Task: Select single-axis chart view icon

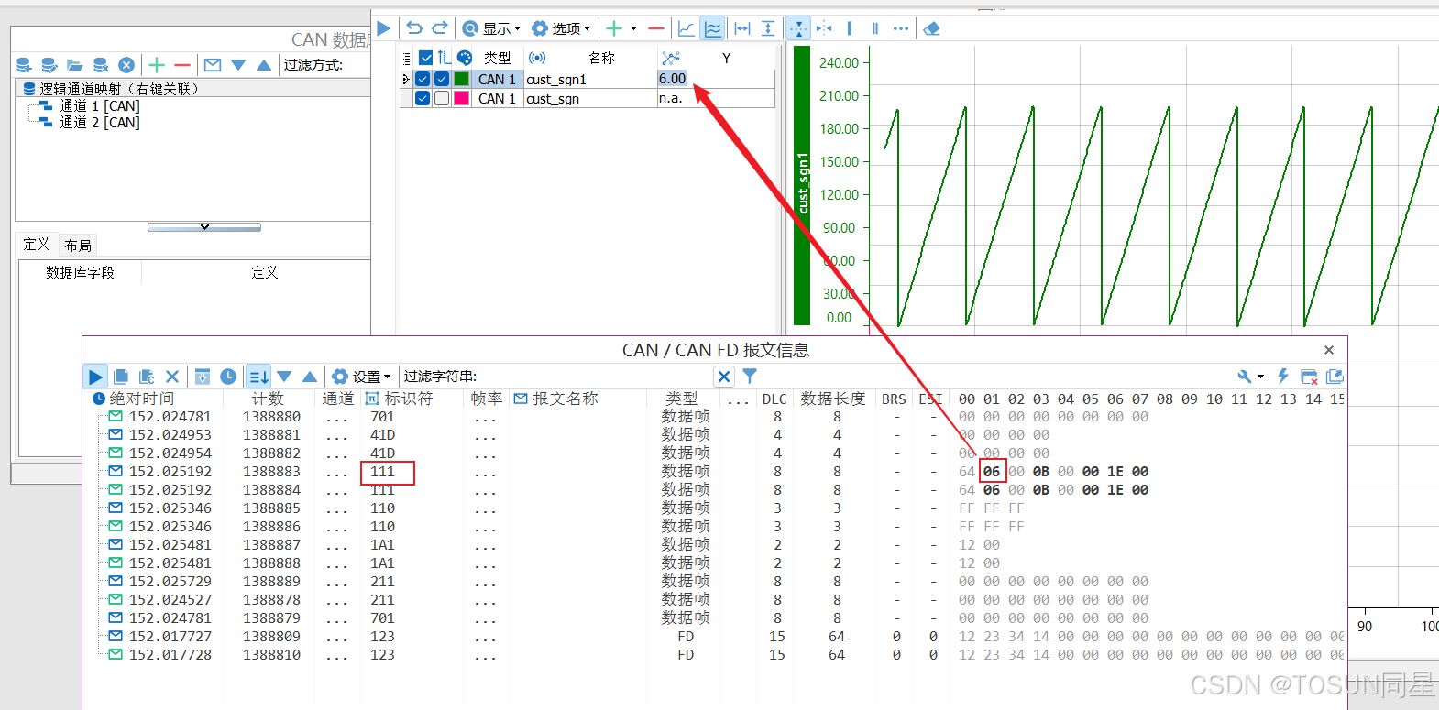Action: [687, 28]
